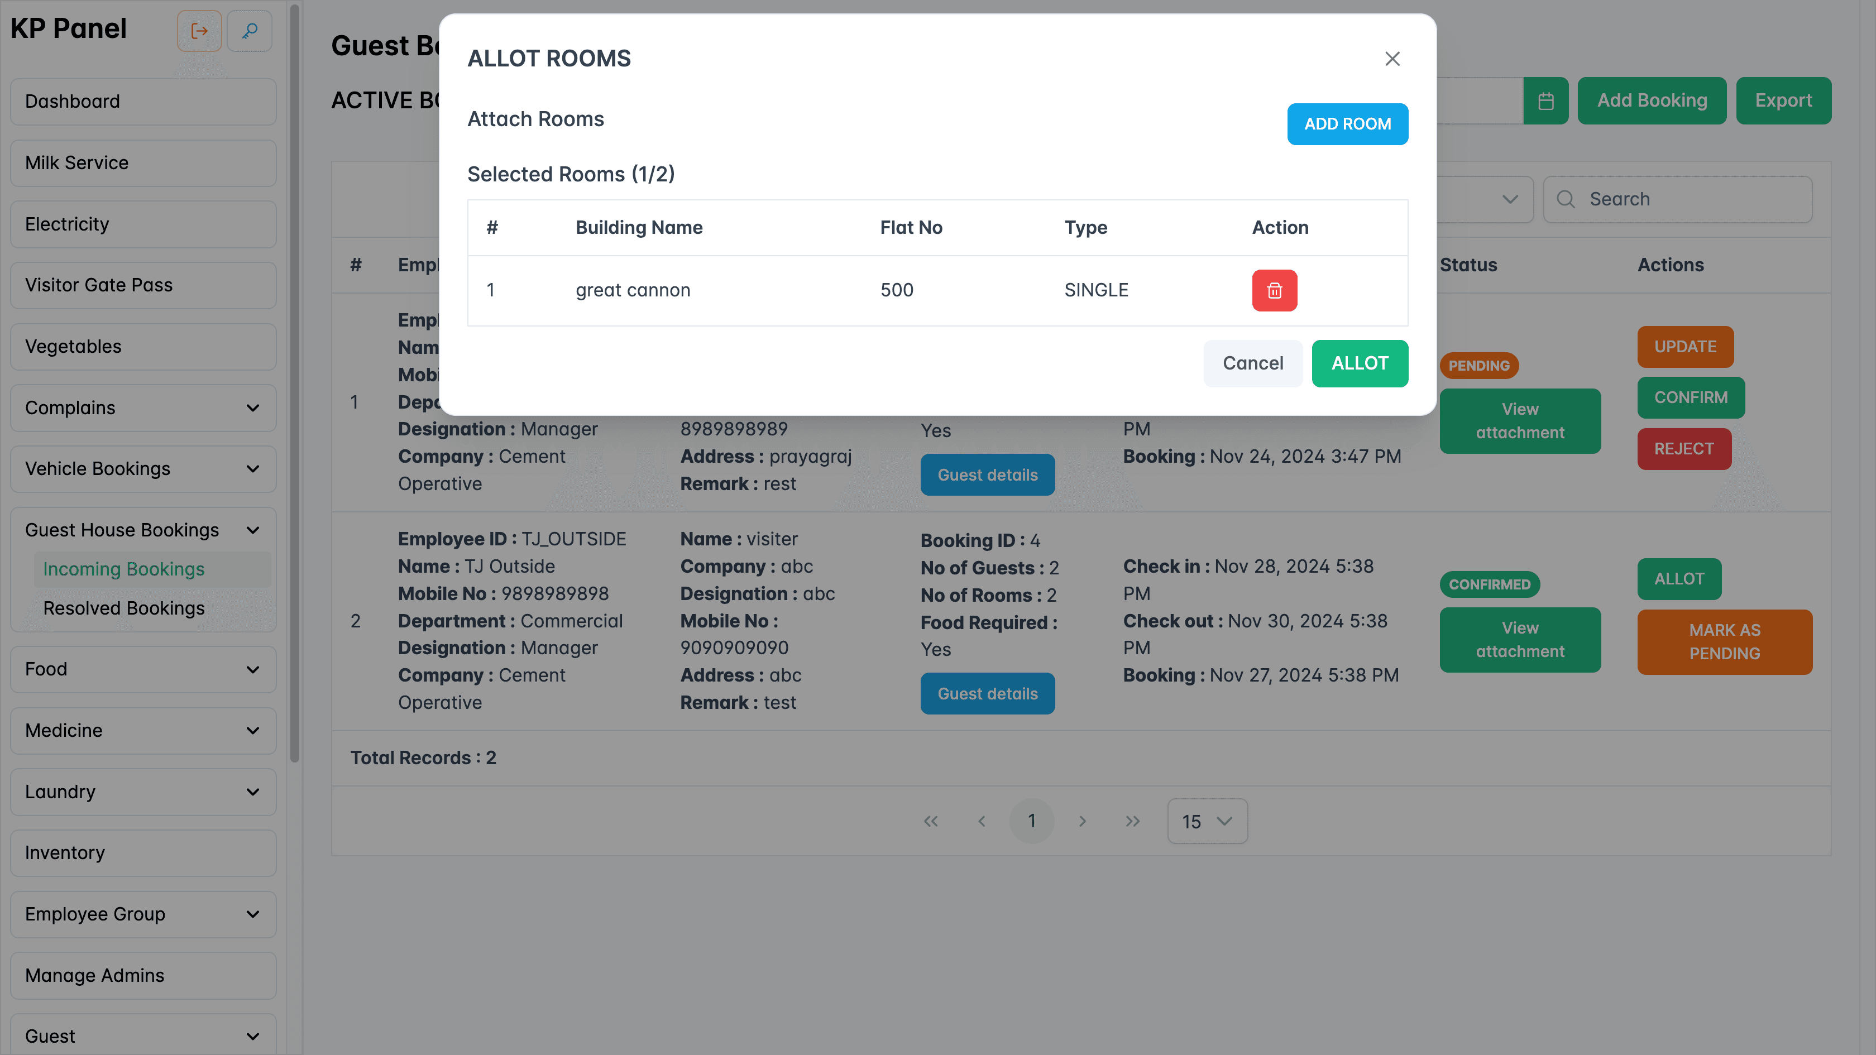
Task: Expand the Vehicle Bookings menu
Action: click(143, 469)
